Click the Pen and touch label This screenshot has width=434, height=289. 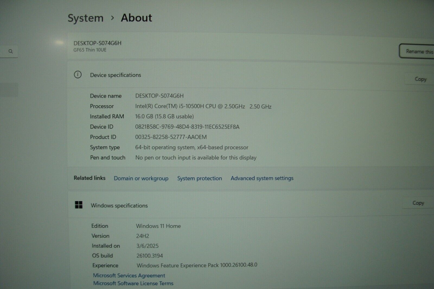pos(108,158)
